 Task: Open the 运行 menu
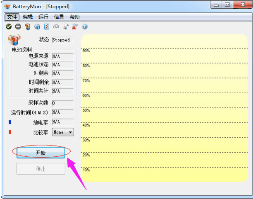(43, 17)
